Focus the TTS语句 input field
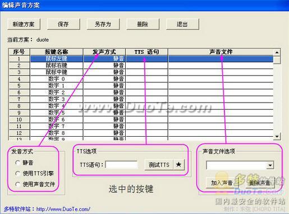 coord(122,165)
